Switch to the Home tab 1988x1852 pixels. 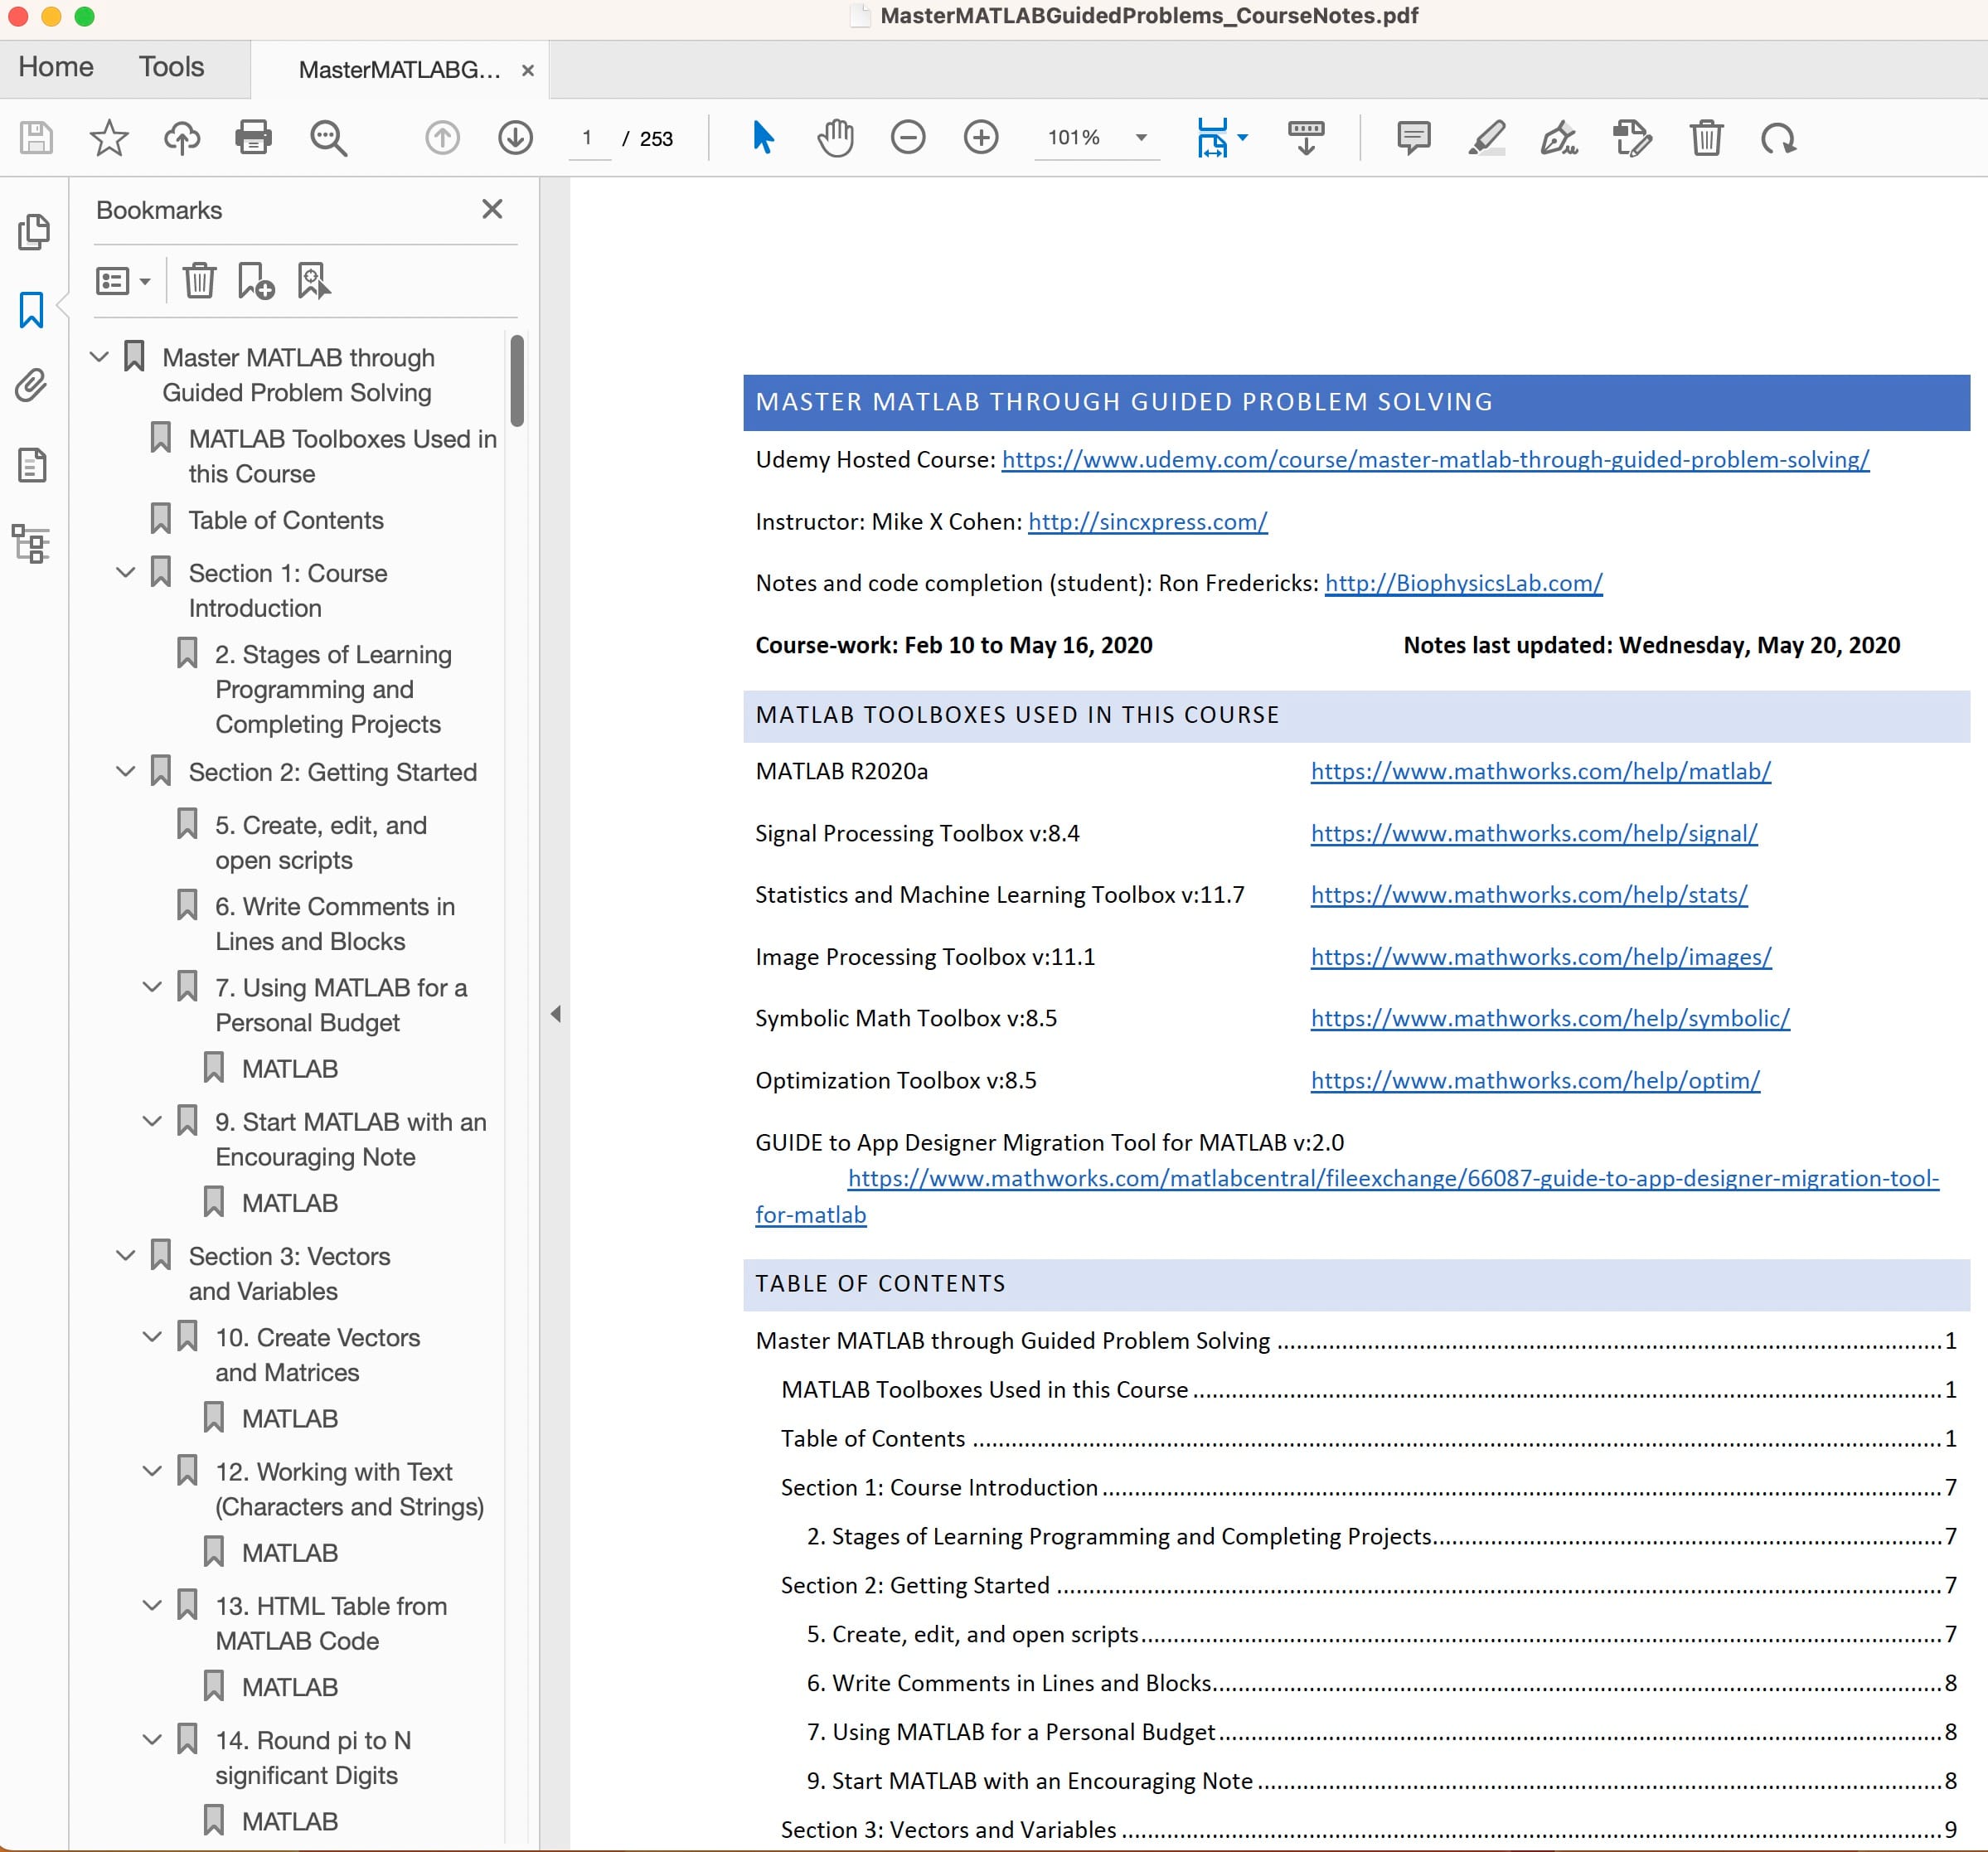pos(56,67)
